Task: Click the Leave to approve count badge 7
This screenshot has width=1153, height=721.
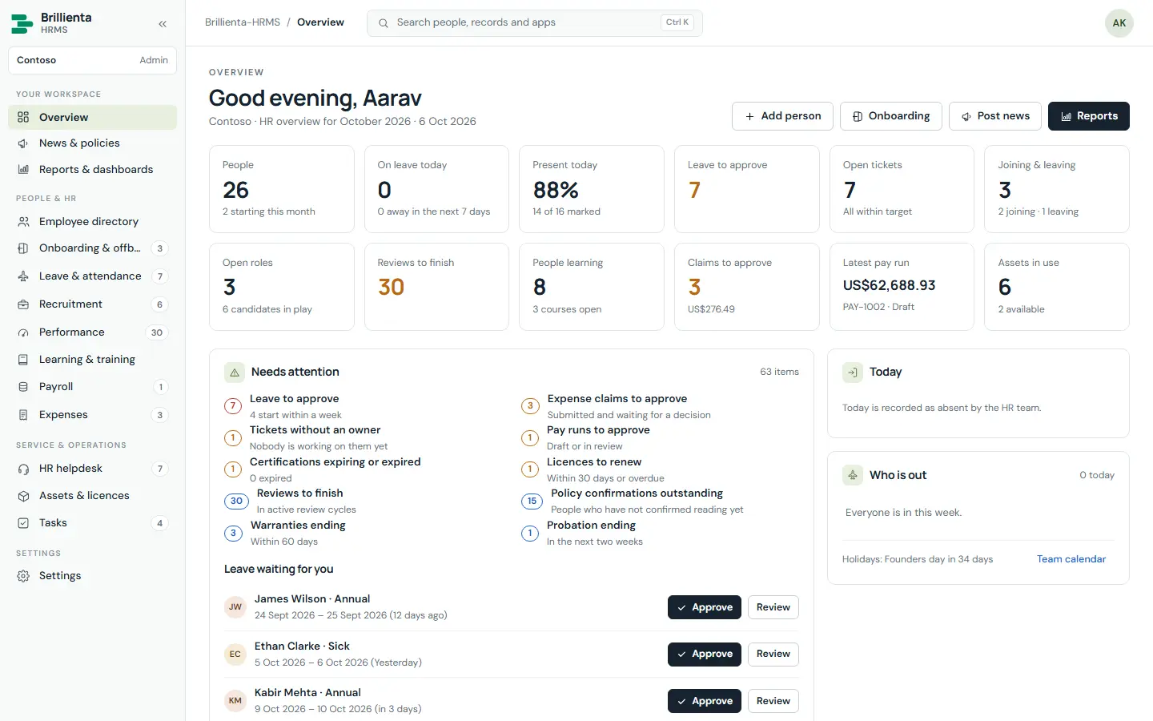Action: tap(233, 406)
